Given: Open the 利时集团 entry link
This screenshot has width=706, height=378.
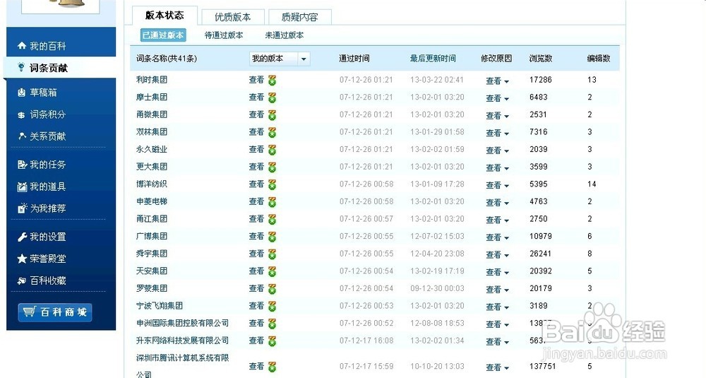Looking at the screenshot, I should 152,80.
